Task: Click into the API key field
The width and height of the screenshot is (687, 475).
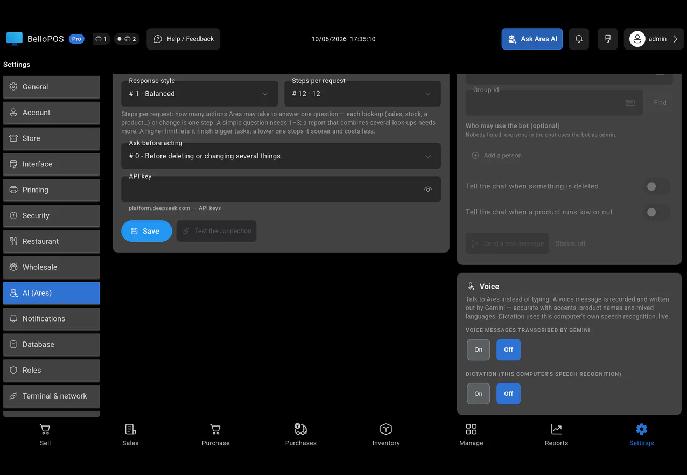Action: (281, 190)
